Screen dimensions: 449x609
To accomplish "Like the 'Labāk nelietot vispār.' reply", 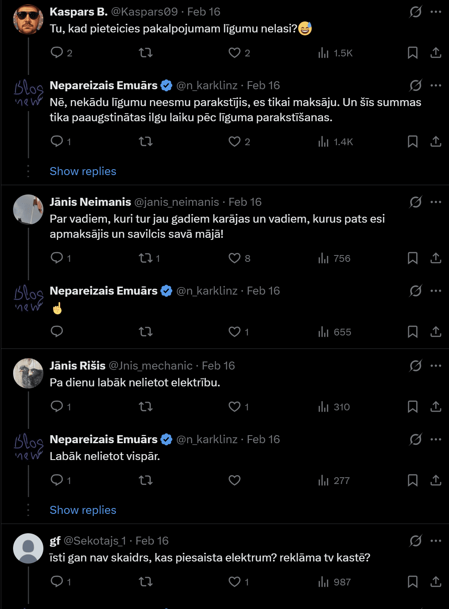I will click(235, 480).
